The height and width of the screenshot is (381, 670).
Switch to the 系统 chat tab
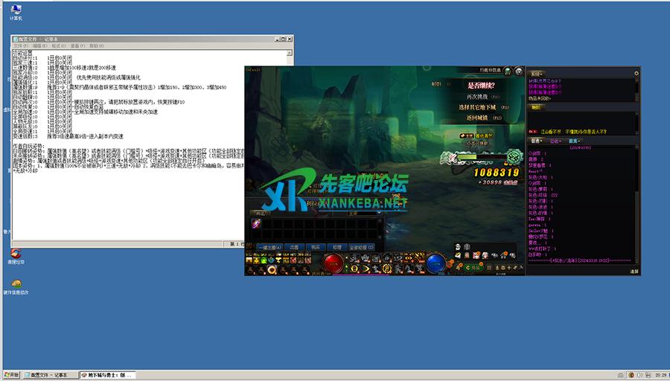click(x=535, y=74)
